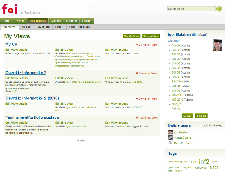Click Edit View access for My CV

tap(117, 49)
